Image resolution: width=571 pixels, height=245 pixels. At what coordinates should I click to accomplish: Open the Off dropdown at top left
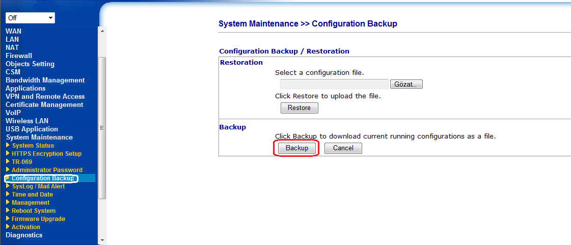(30, 18)
